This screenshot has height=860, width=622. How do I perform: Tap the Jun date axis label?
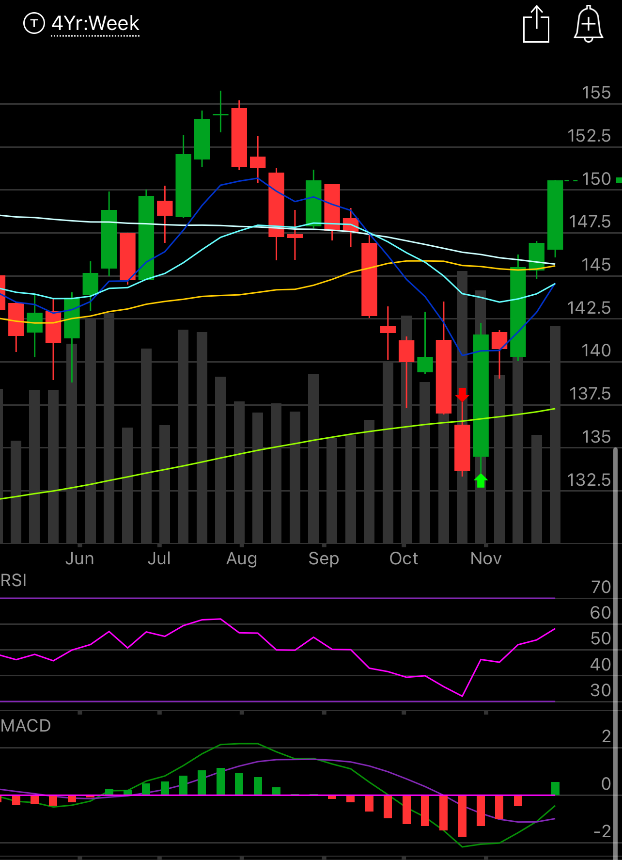(x=79, y=558)
